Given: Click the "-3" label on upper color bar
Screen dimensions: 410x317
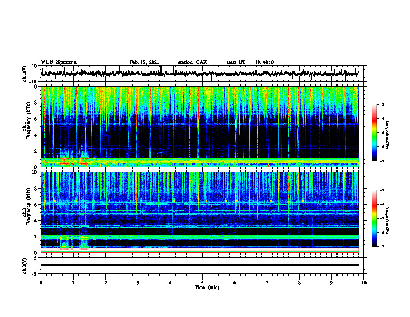Looking at the screenshot, I should 382,105.
